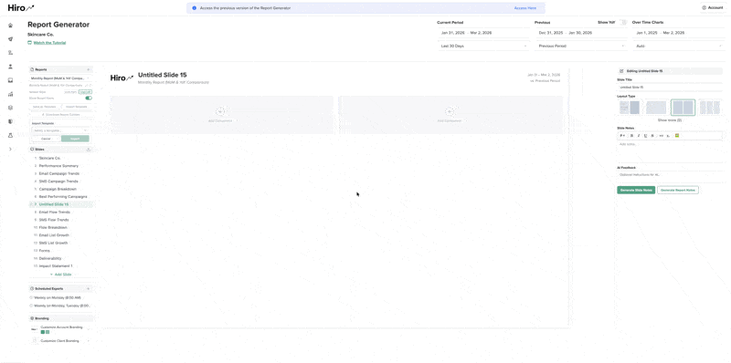
Task: Follow the Access Here link in banner
Action: pos(524,8)
